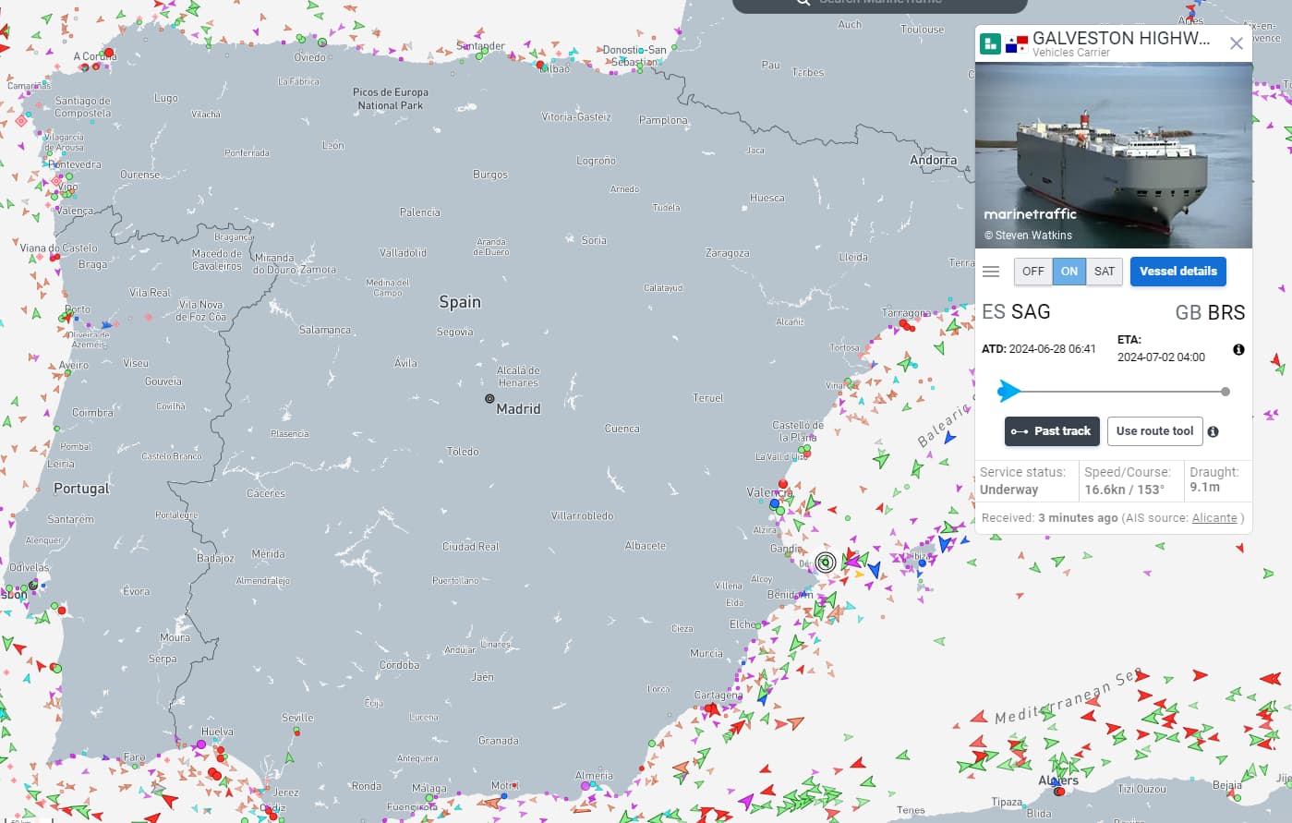Set track display to OFF

[x=1032, y=272]
